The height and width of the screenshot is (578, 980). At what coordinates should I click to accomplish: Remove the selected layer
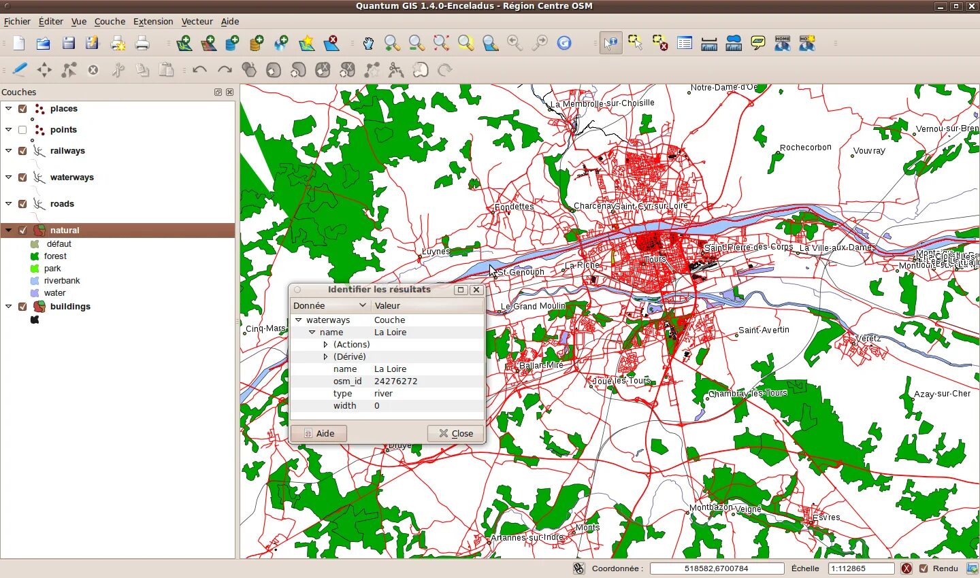click(x=331, y=44)
